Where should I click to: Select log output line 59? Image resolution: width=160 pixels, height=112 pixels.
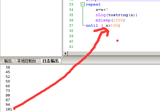pyautogui.click(x=8, y=81)
